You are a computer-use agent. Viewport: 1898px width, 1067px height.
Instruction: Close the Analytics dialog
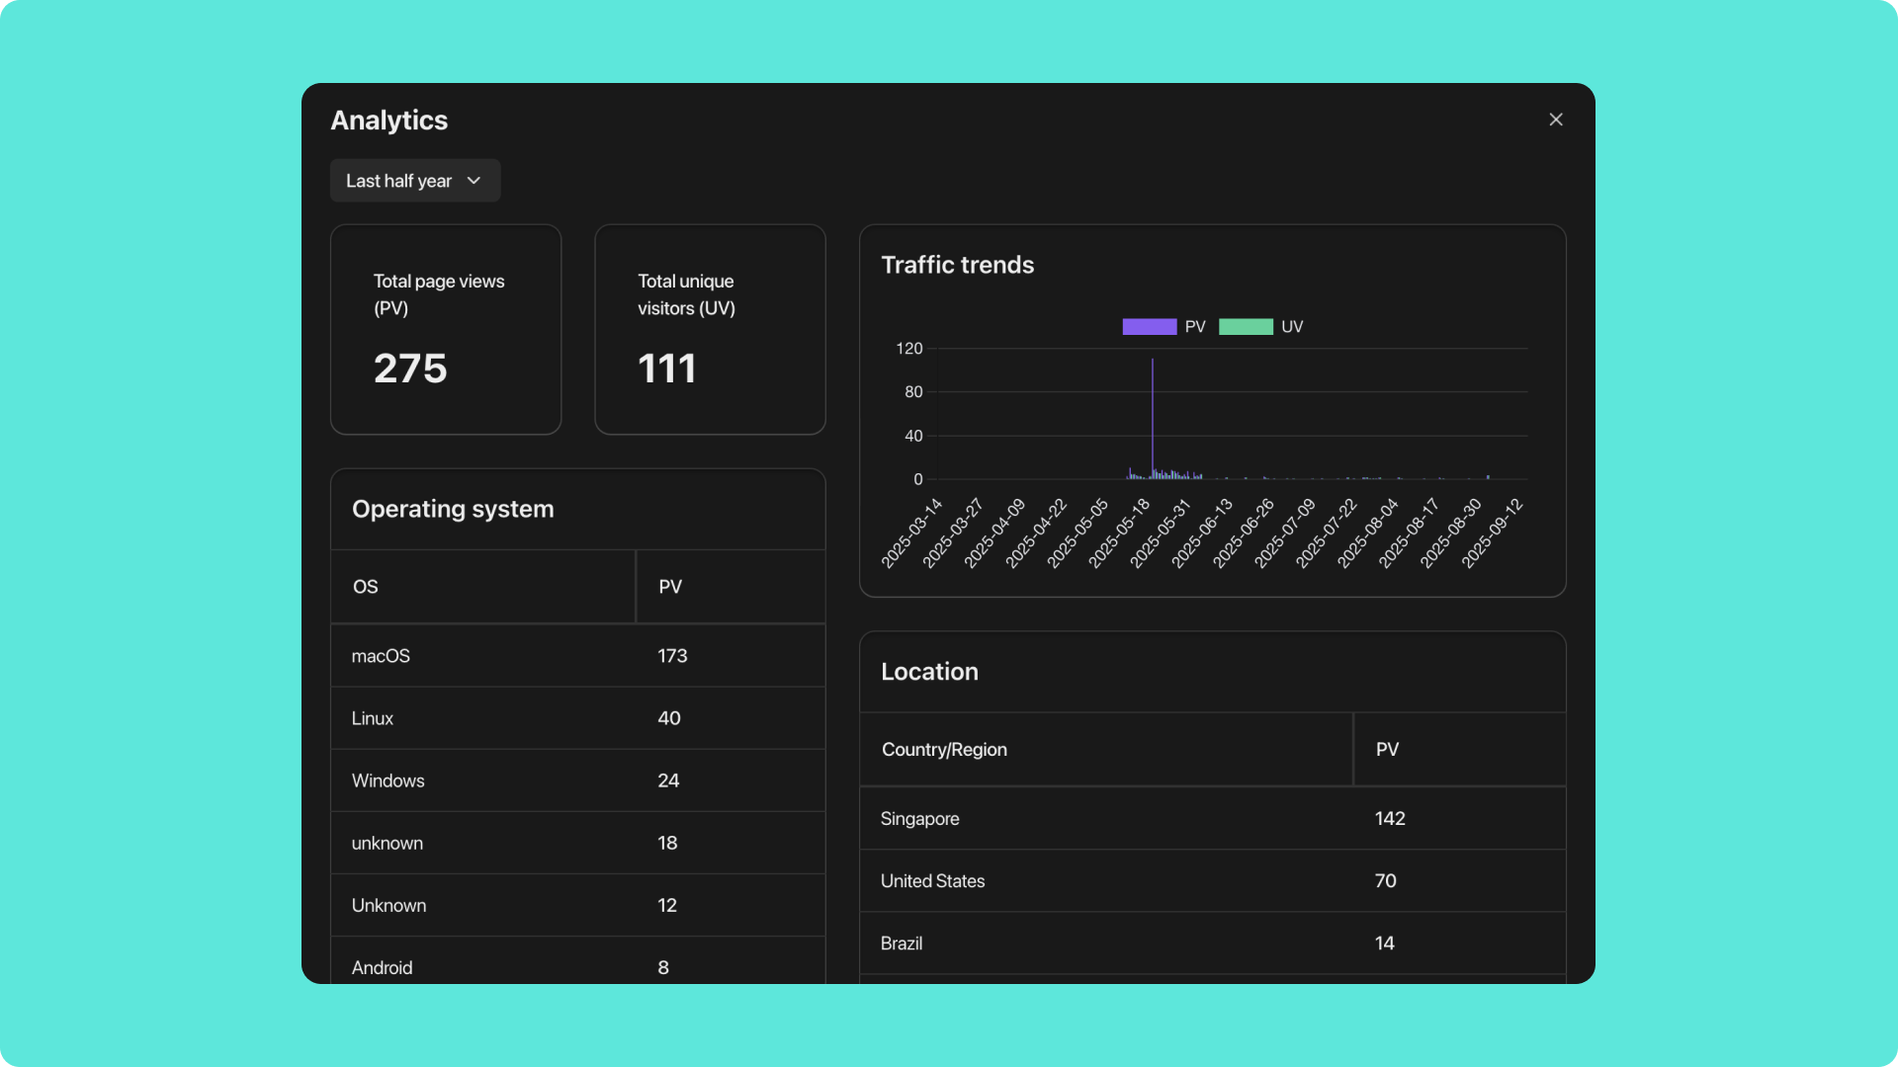pos(1556,120)
